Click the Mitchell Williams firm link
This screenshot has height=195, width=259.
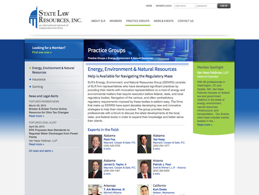tap(112, 193)
